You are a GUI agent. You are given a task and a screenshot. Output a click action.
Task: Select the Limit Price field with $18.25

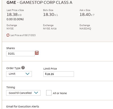59,74
